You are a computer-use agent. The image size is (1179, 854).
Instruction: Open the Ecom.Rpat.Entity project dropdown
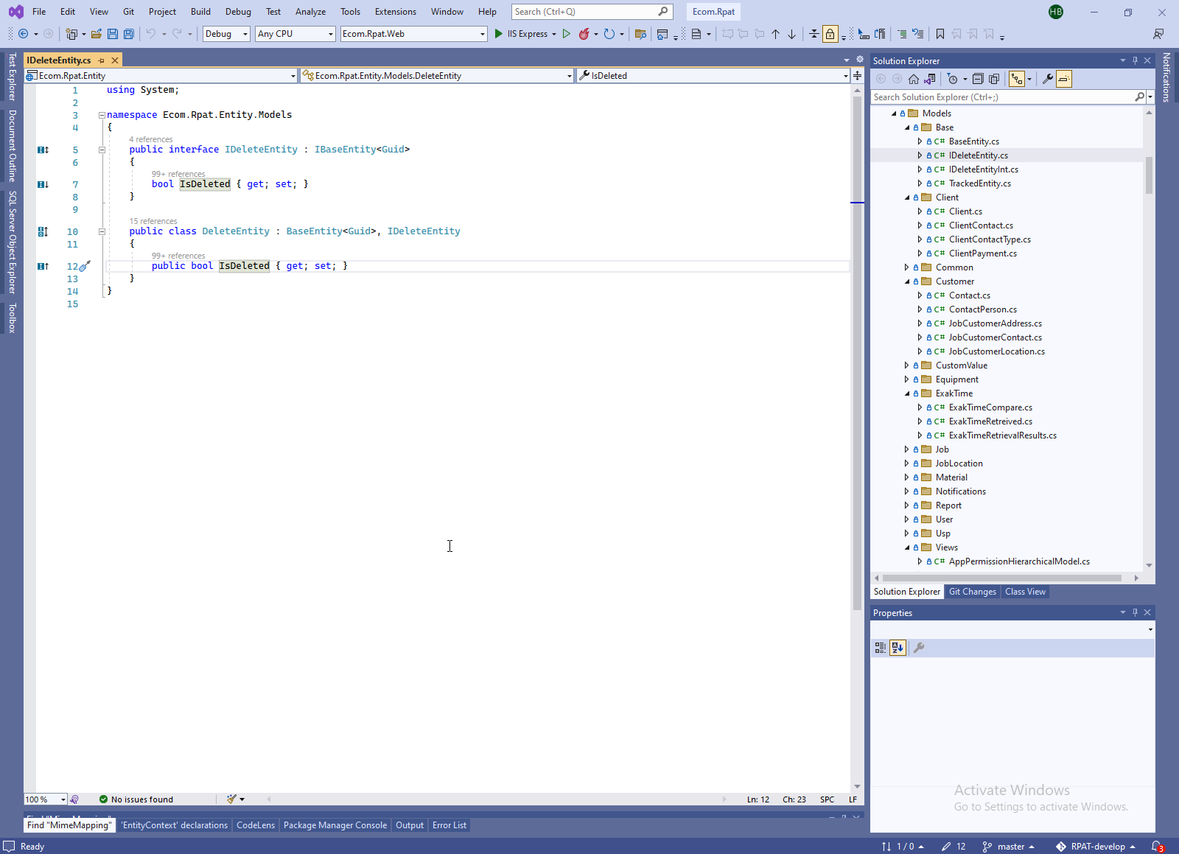tap(161, 75)
